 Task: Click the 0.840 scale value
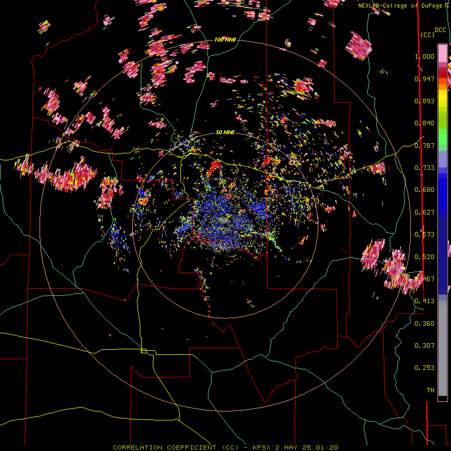tap(424, 123)
